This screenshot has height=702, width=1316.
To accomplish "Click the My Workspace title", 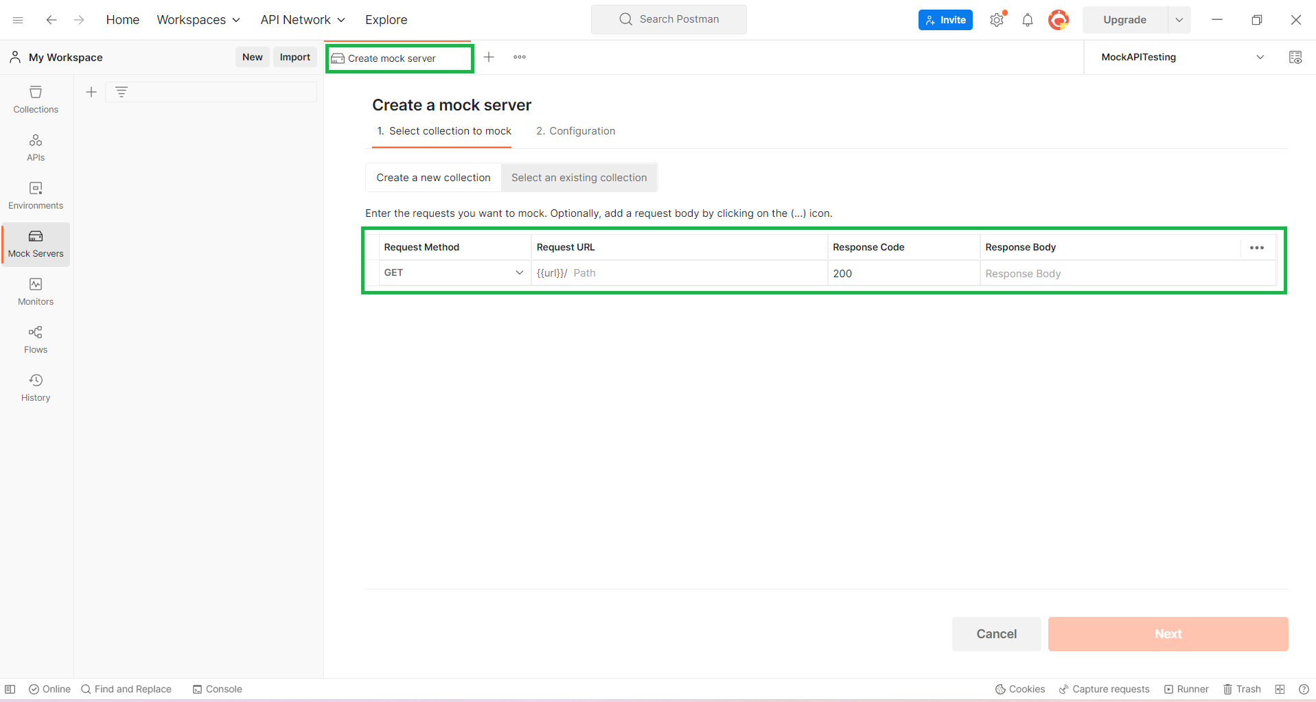I will [66, 58].
